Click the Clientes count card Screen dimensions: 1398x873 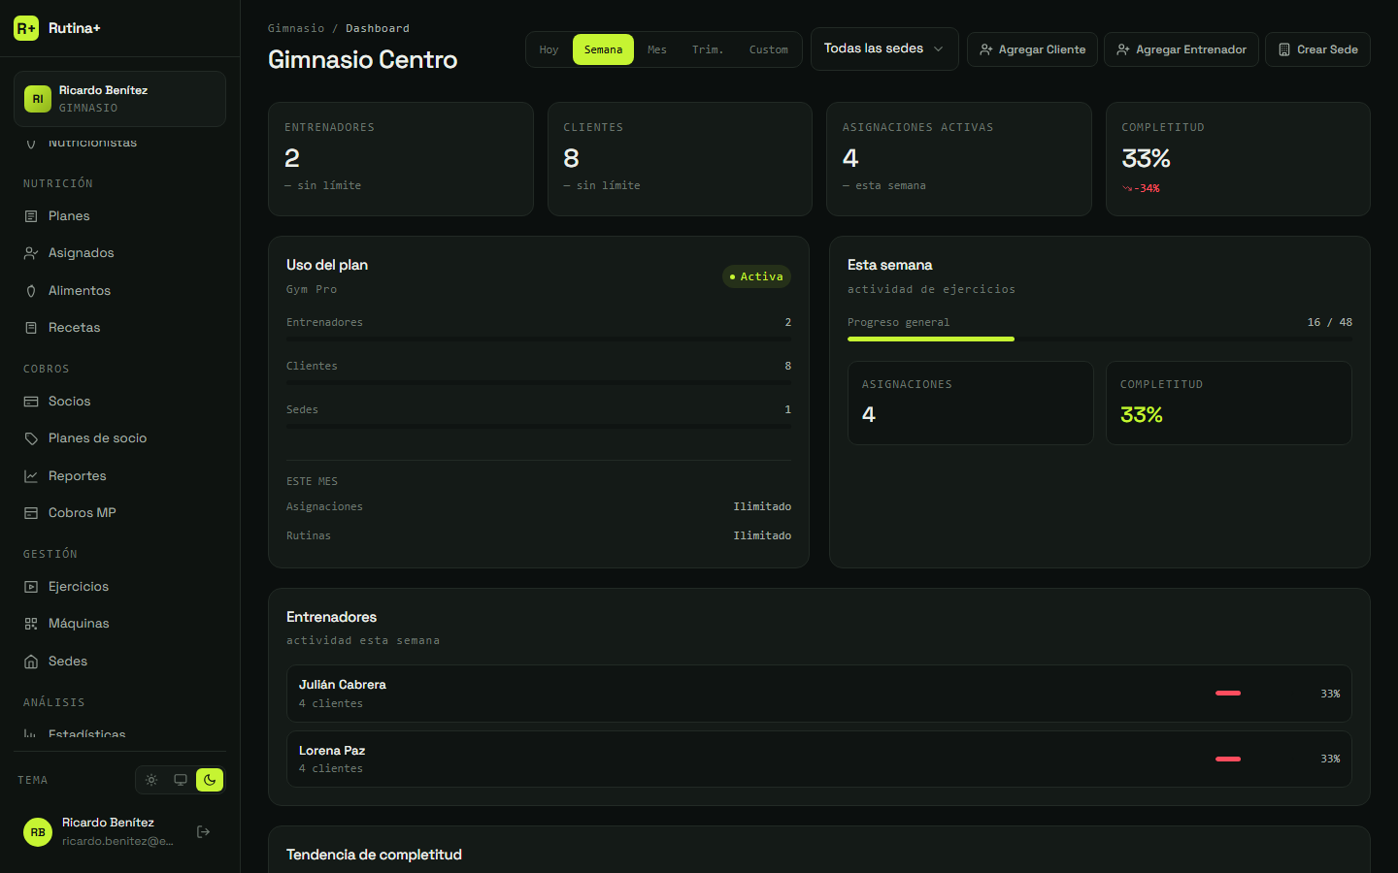click(680, 159)
